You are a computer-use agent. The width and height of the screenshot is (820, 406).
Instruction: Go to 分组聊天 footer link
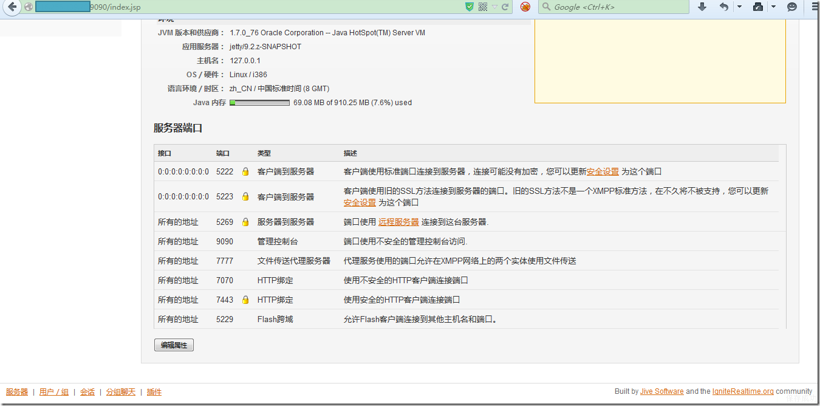point(121,392)
